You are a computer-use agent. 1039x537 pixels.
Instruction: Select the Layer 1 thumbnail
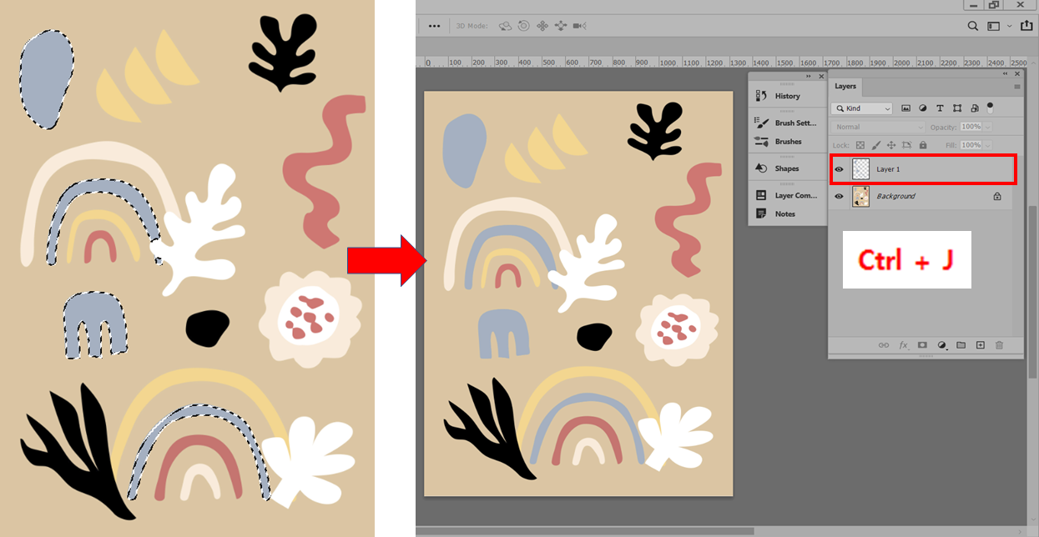(860, 169)
